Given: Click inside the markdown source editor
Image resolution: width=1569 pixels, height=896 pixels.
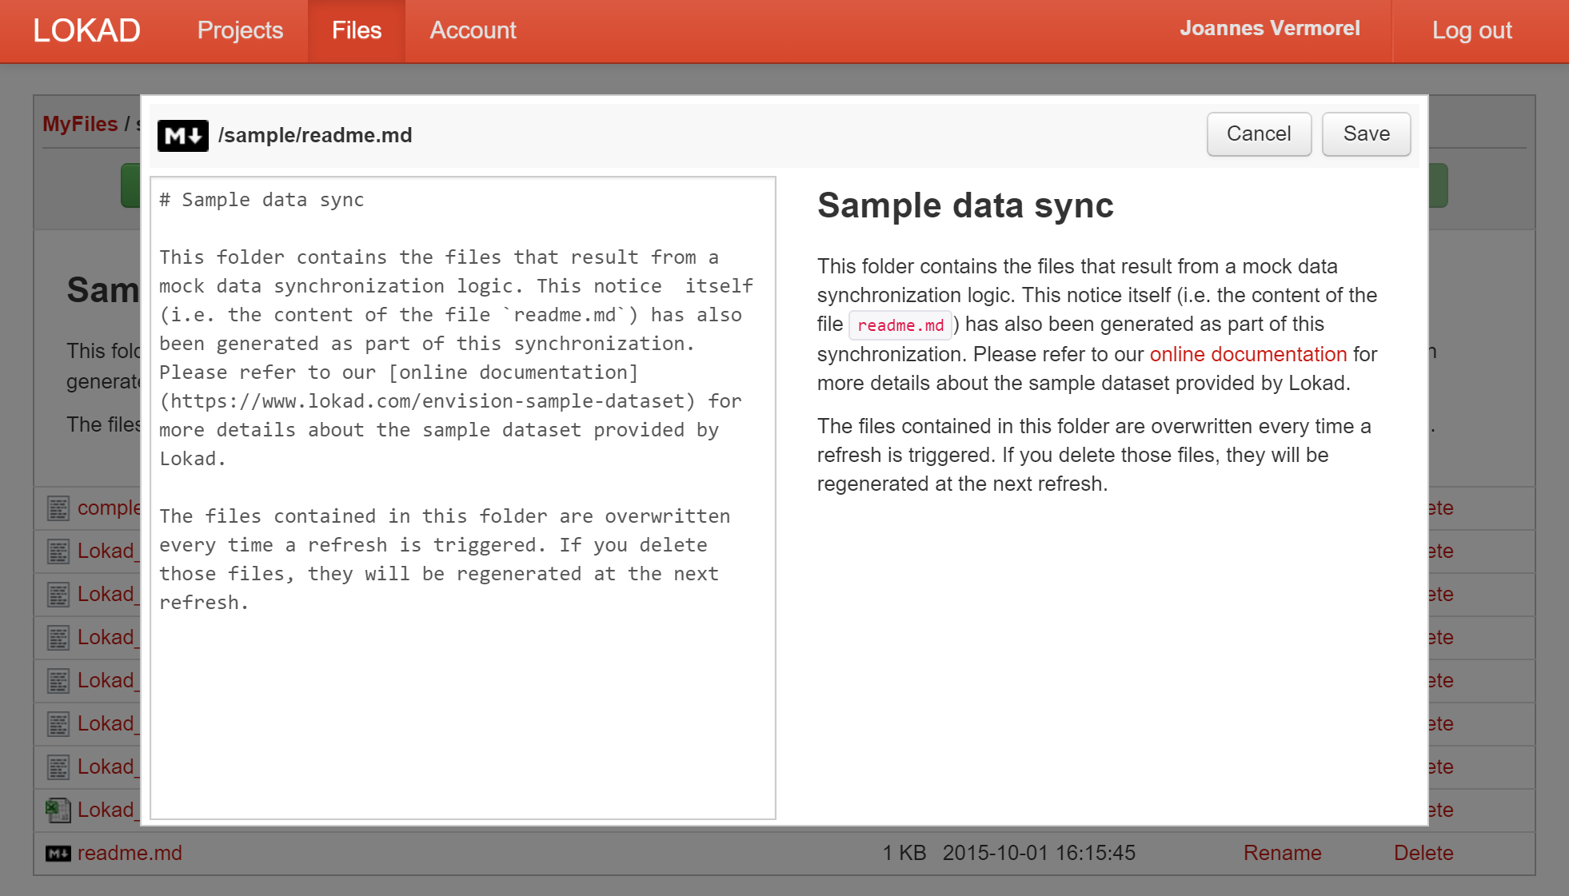Looking at the screenshot, I should pyautogui.click(x=463, y=498).
